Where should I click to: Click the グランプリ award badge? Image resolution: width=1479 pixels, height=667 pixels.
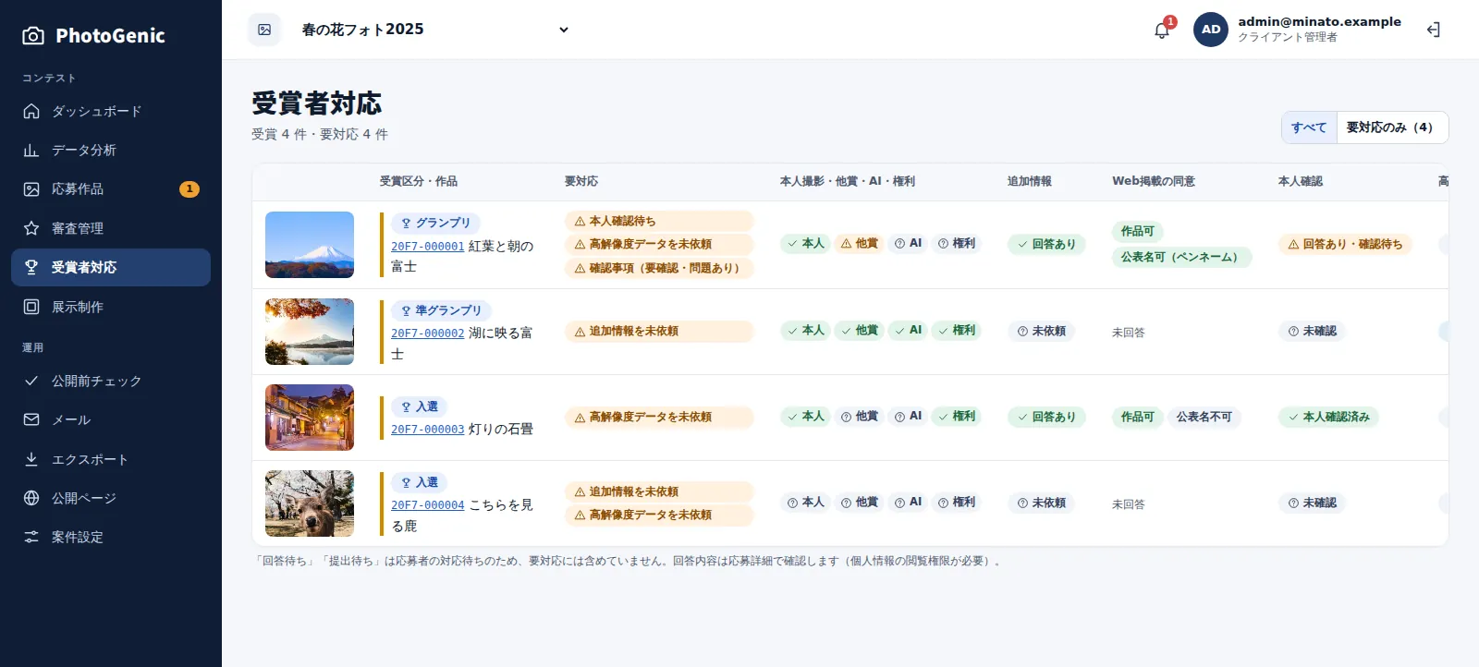[x=435, y=223]
